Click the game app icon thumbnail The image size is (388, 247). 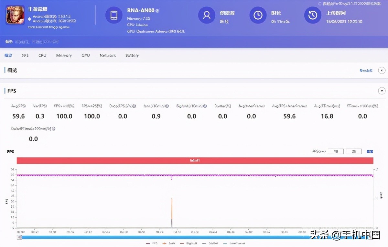click(15, 15)
